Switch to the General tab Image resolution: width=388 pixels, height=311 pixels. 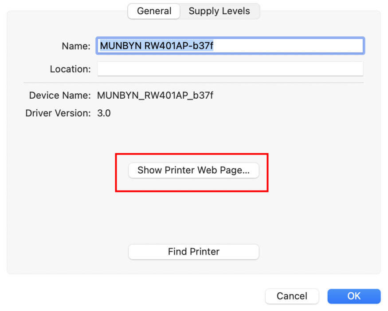[154, 11]
